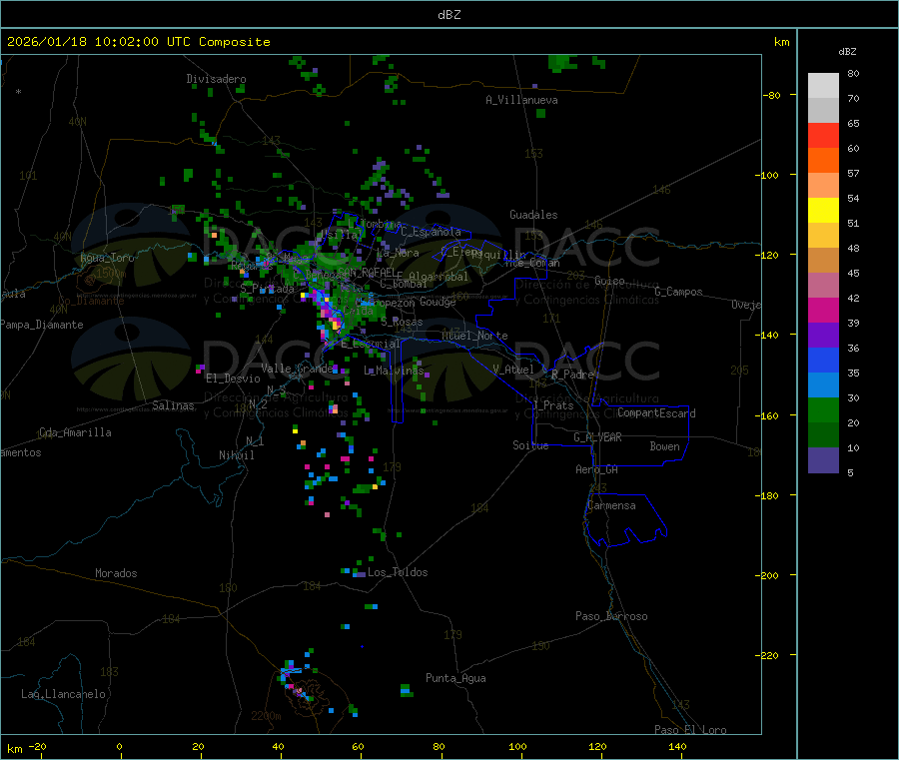Click the El_Desvio map label
Screen dimensions: 899x760
click(x=233, y=379)
